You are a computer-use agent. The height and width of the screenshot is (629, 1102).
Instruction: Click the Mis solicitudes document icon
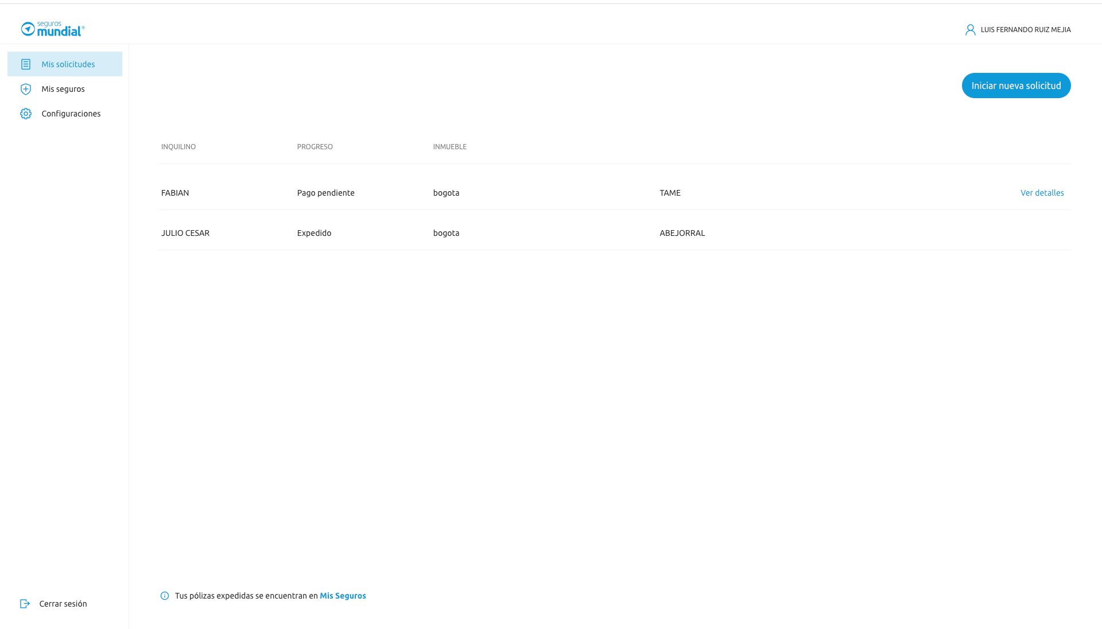point(26,64)
